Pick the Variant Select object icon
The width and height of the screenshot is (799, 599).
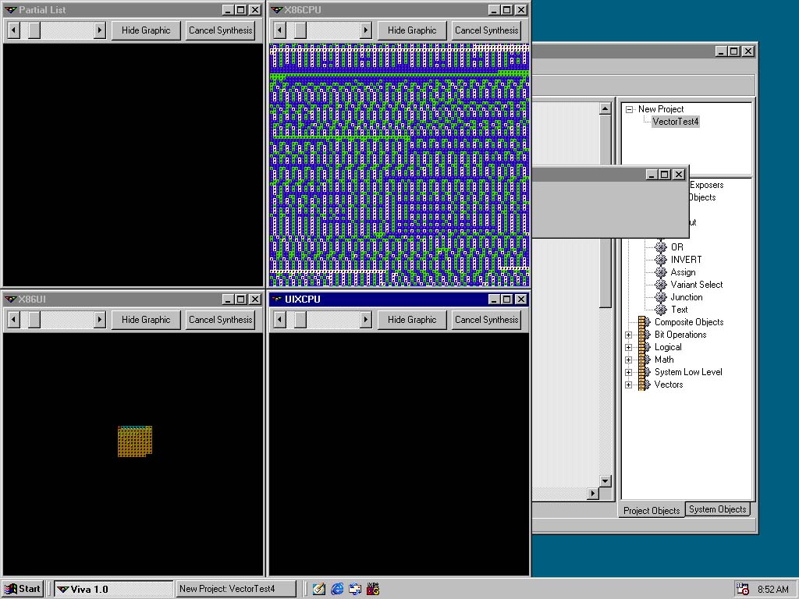coord(661,285)
